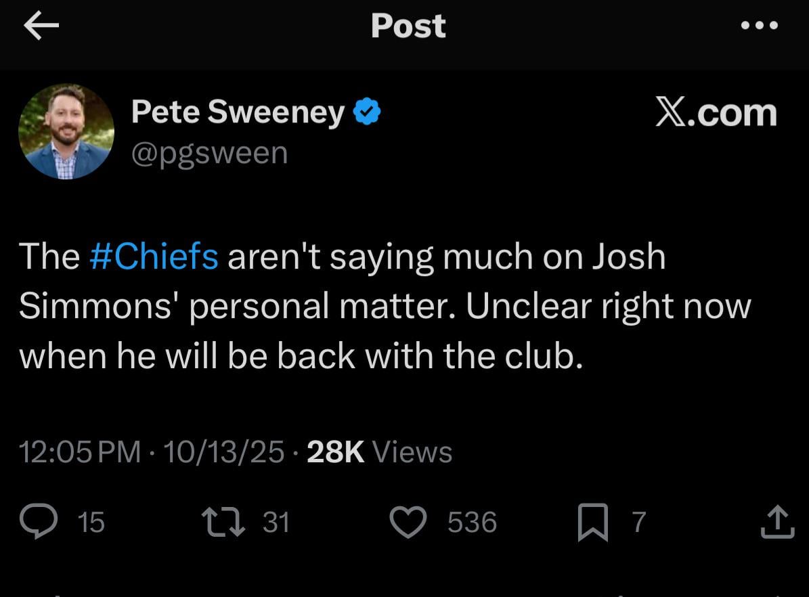This screenshot has width=809, height=597.
Task: Click Pete Sweeney's display name
Action: click(237, 111)
